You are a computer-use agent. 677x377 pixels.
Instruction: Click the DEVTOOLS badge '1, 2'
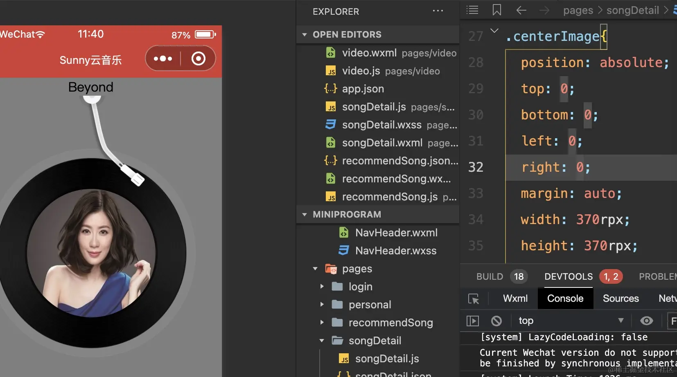(611, 277)
